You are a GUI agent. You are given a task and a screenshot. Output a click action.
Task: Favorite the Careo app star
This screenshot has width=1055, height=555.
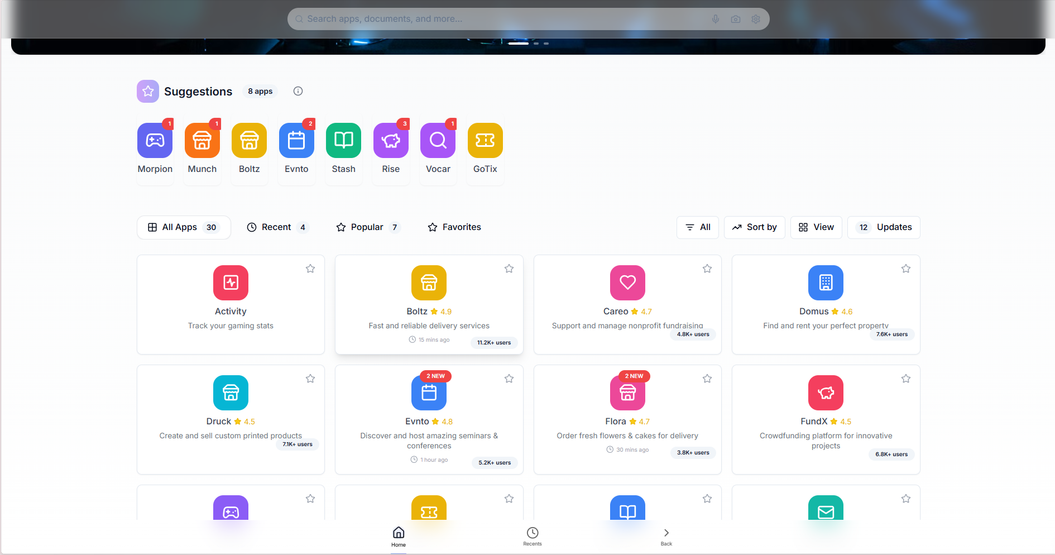pos(707,269)
